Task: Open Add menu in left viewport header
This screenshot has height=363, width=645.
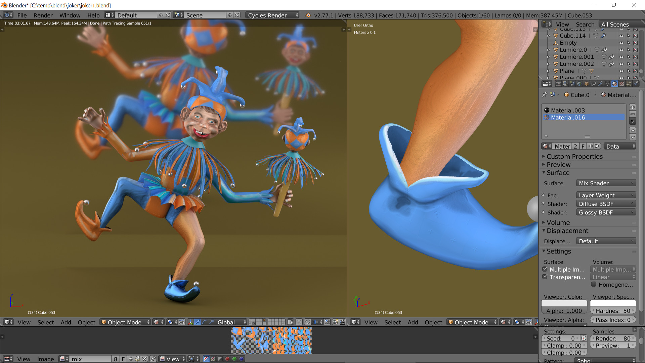Action: (x=66, y=322)
